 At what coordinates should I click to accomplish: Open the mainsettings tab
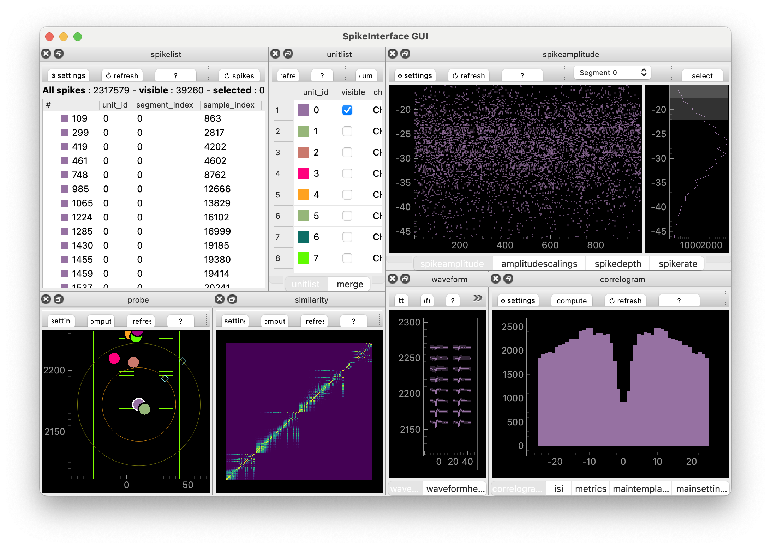coord(701,489)
